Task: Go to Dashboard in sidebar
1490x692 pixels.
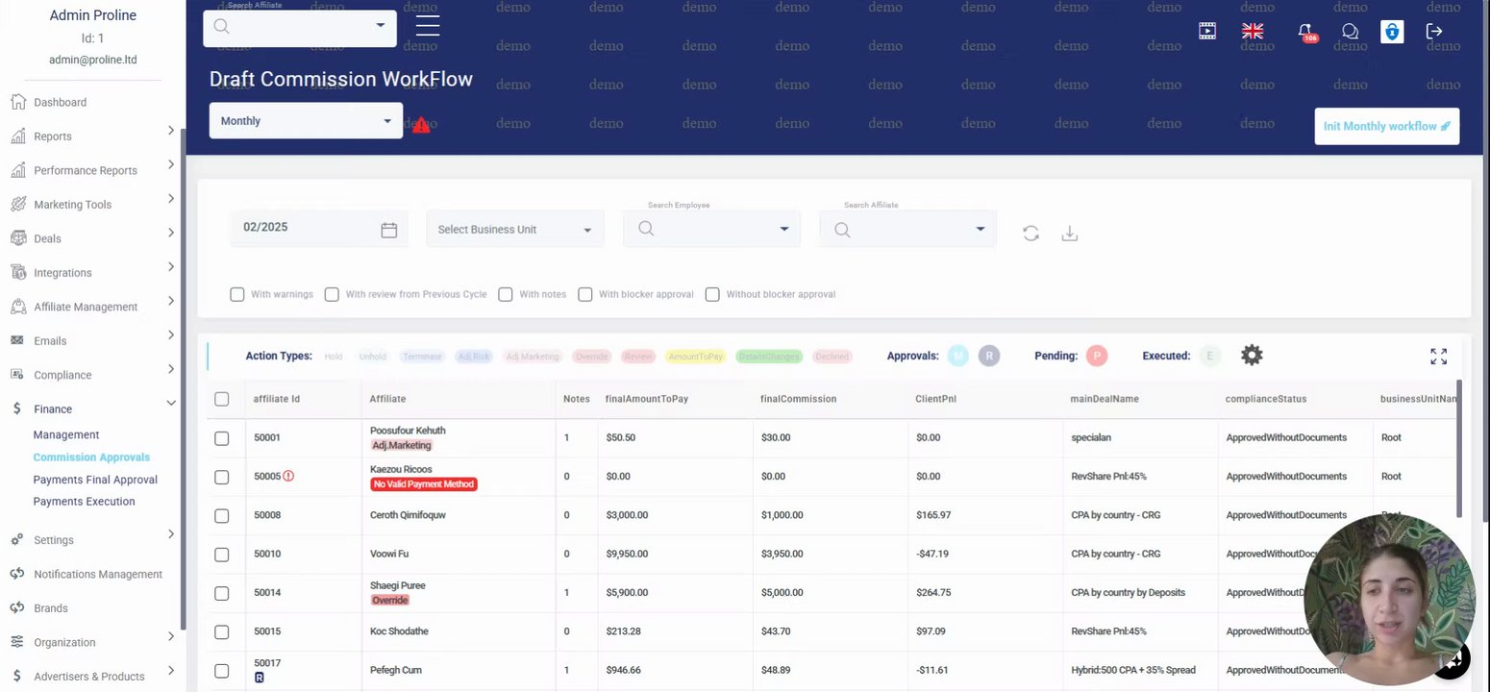Action: [x=60, y=102]
